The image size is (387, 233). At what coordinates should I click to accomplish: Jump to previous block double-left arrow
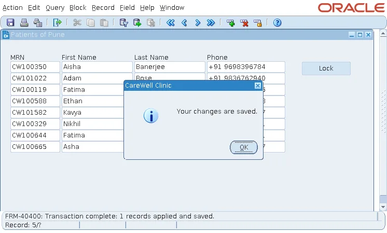[171, 23]
